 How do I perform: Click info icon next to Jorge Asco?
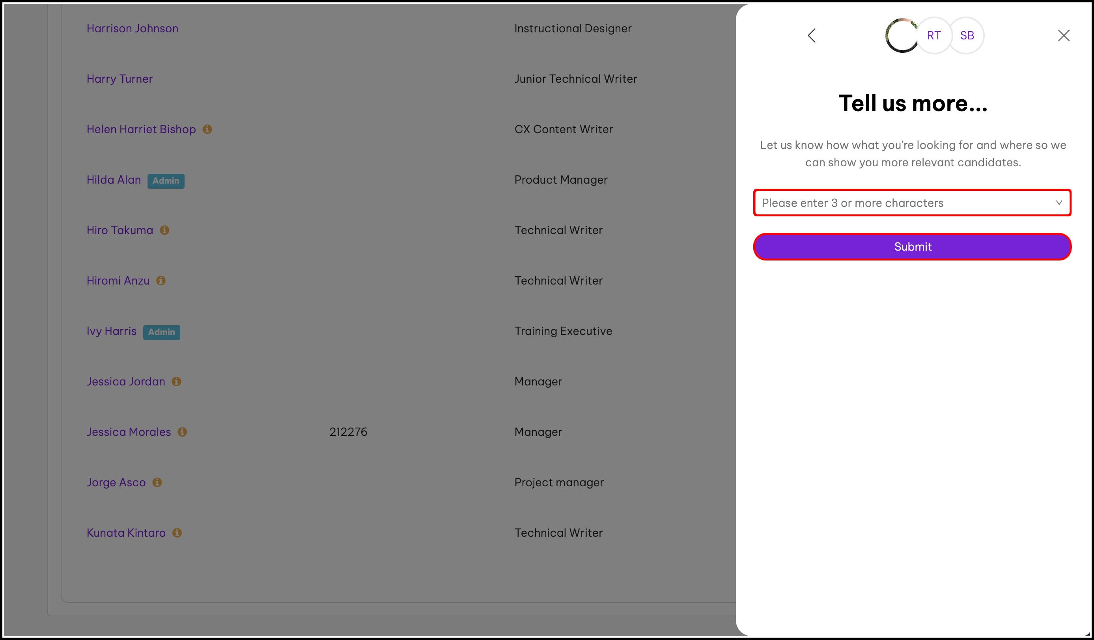click(x=157, y=482)
